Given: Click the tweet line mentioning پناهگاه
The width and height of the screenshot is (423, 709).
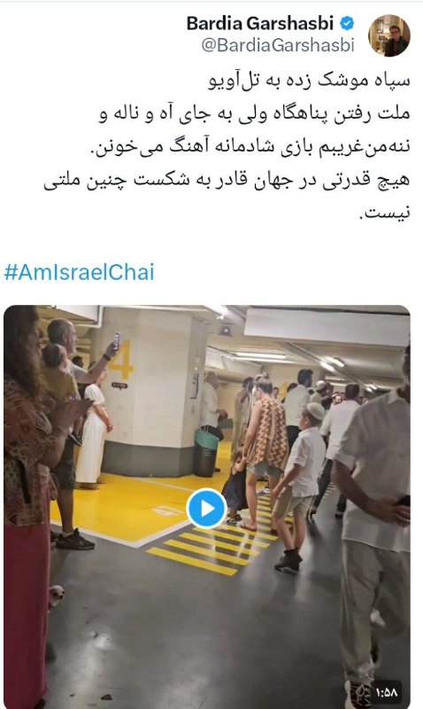Looking at the screenshot, I should (254, 114).
